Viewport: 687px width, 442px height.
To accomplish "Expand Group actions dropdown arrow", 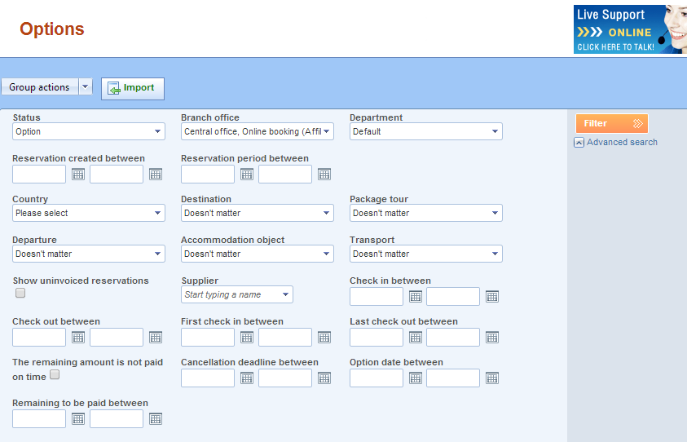I will tap(86, 86).
